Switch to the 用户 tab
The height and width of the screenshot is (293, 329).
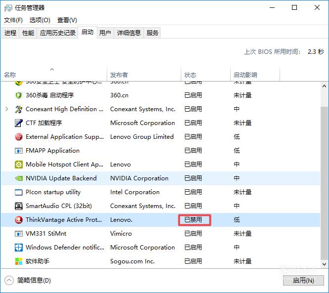click(105, 33)
